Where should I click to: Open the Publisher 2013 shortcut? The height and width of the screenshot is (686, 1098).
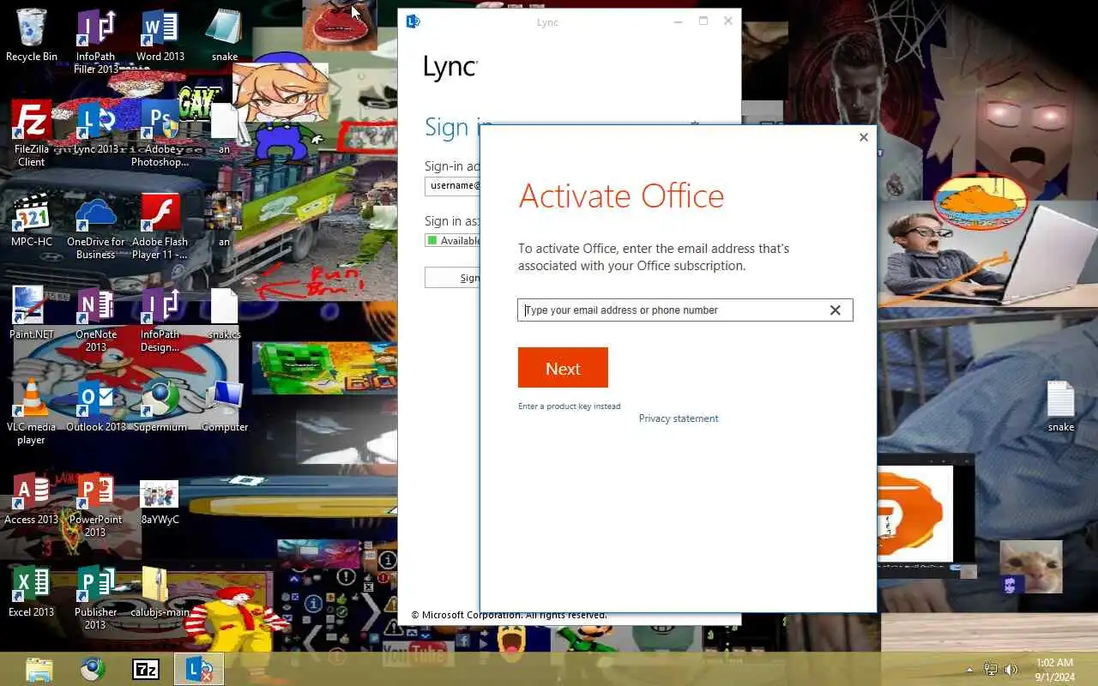tap(95, 597)
